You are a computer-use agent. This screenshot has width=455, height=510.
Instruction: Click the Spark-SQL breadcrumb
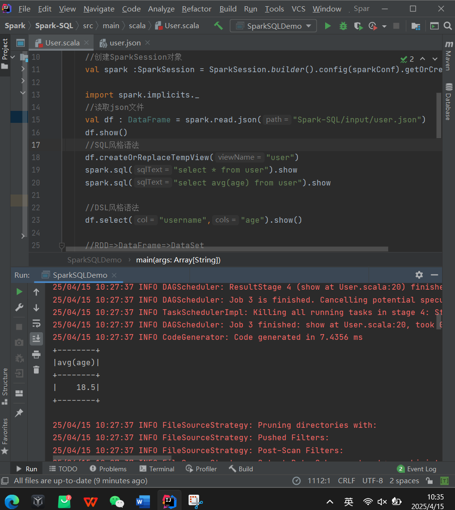[54, 26]
